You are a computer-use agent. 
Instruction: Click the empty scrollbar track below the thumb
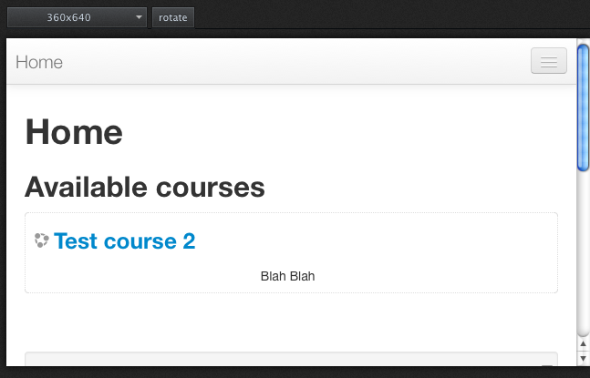pyautogui.click(x=583, y=253)
